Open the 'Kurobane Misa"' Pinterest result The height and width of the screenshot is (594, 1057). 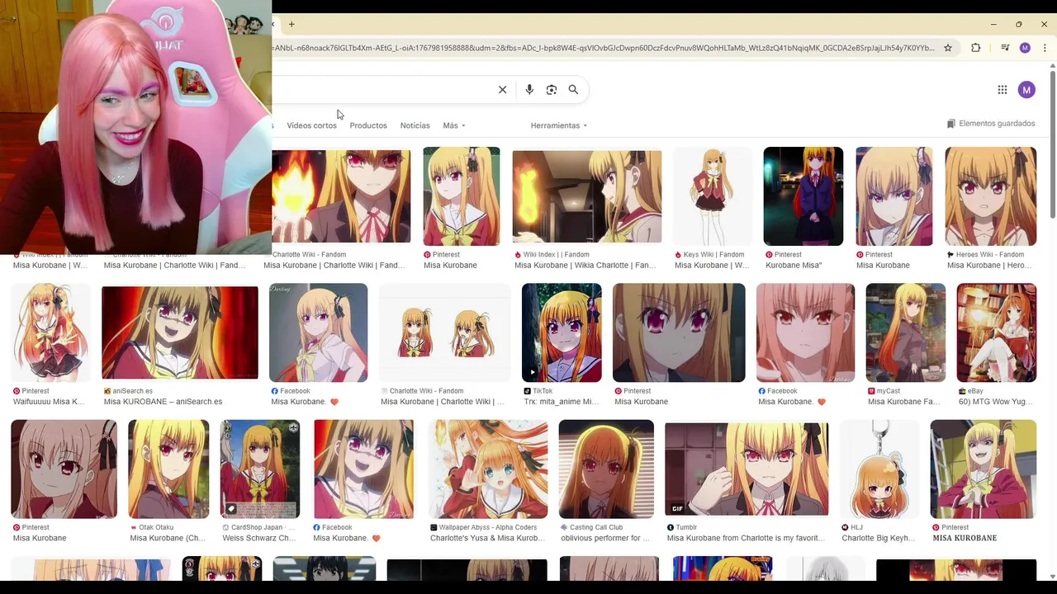pyautogui.click(x=794, y=266)
